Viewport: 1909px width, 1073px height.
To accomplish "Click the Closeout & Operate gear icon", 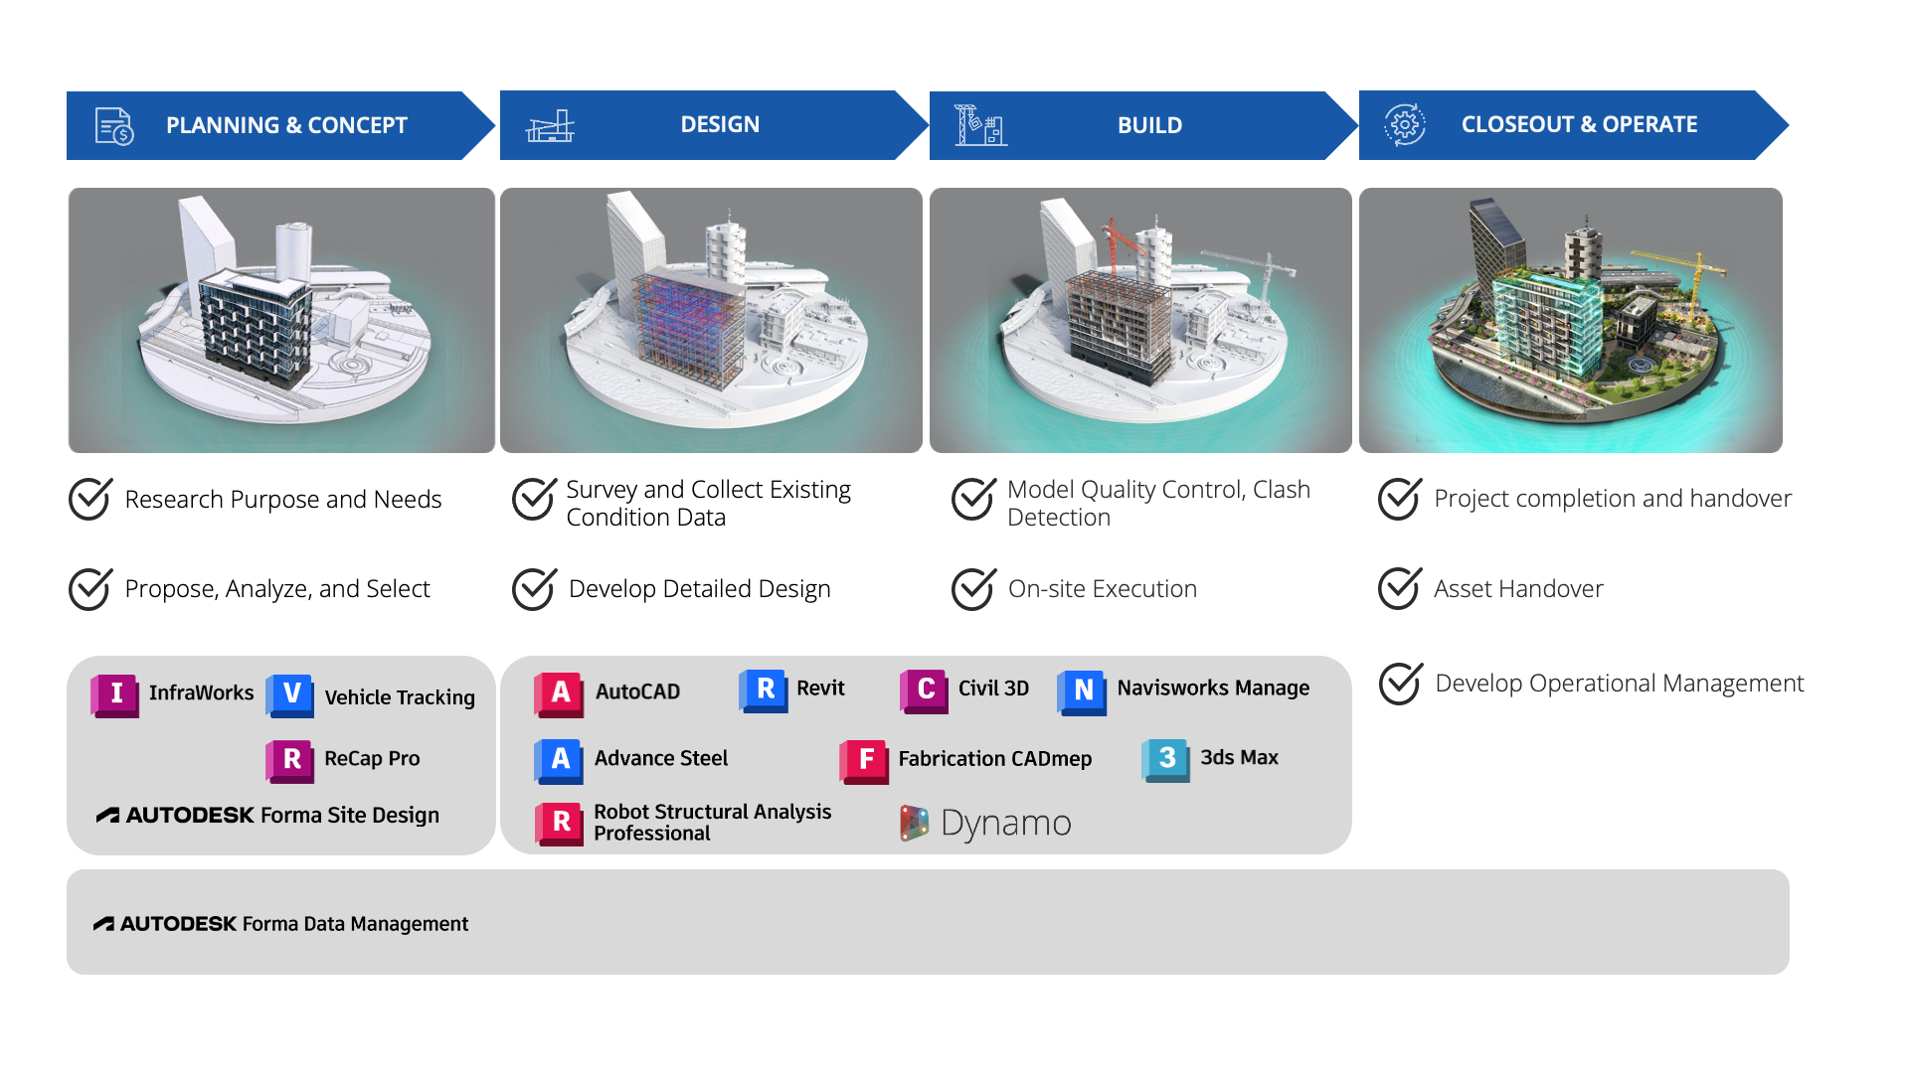I will 1405,125.
